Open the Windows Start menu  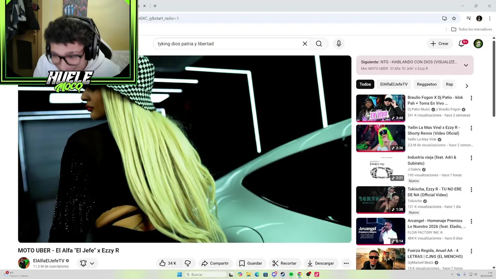click(179, 274)
